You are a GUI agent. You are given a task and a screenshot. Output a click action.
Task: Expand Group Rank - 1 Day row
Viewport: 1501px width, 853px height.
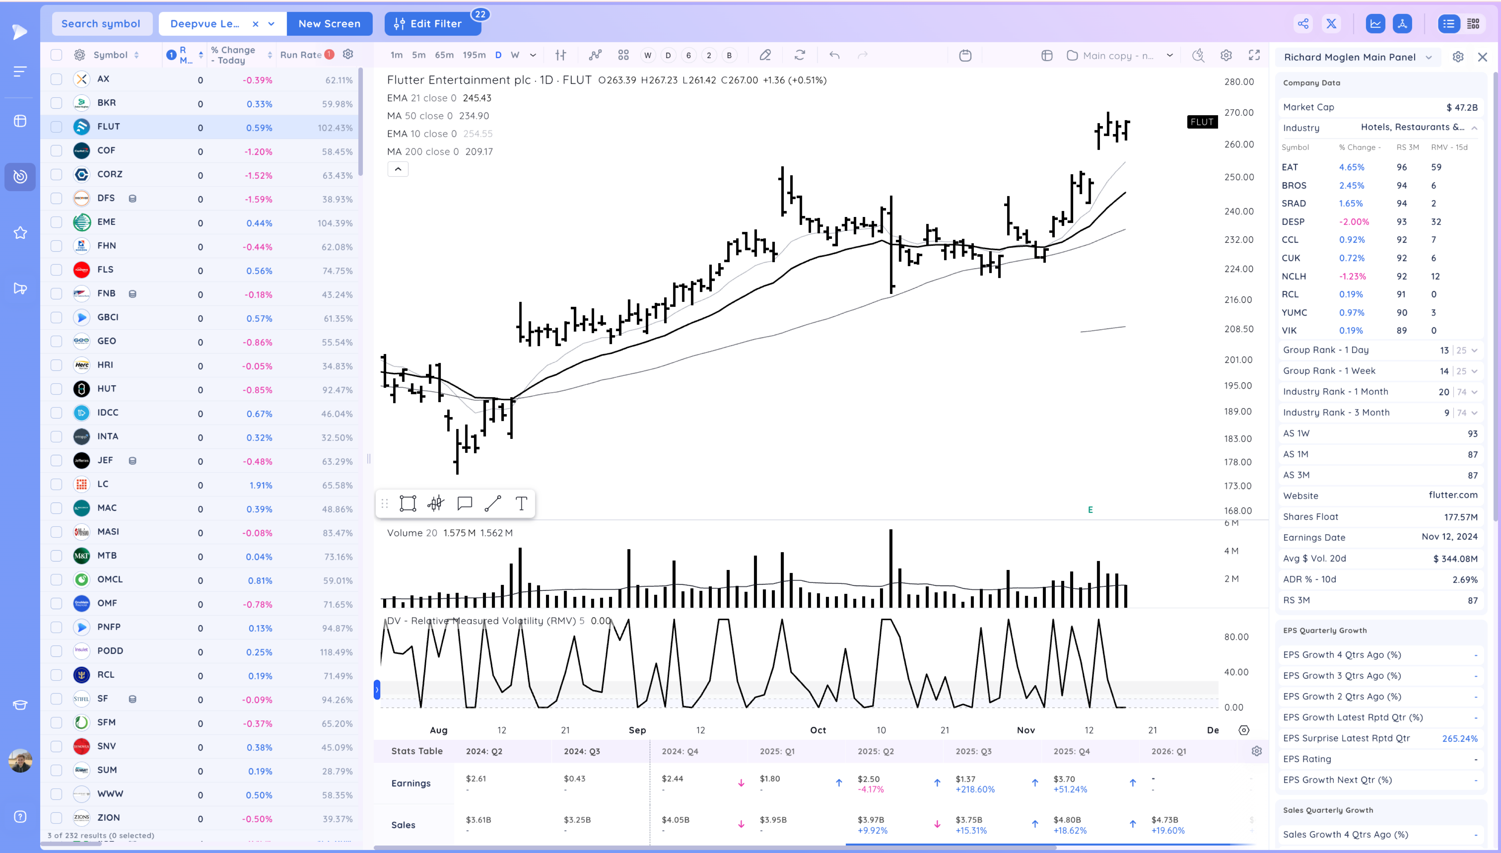tap(1474, 350)
